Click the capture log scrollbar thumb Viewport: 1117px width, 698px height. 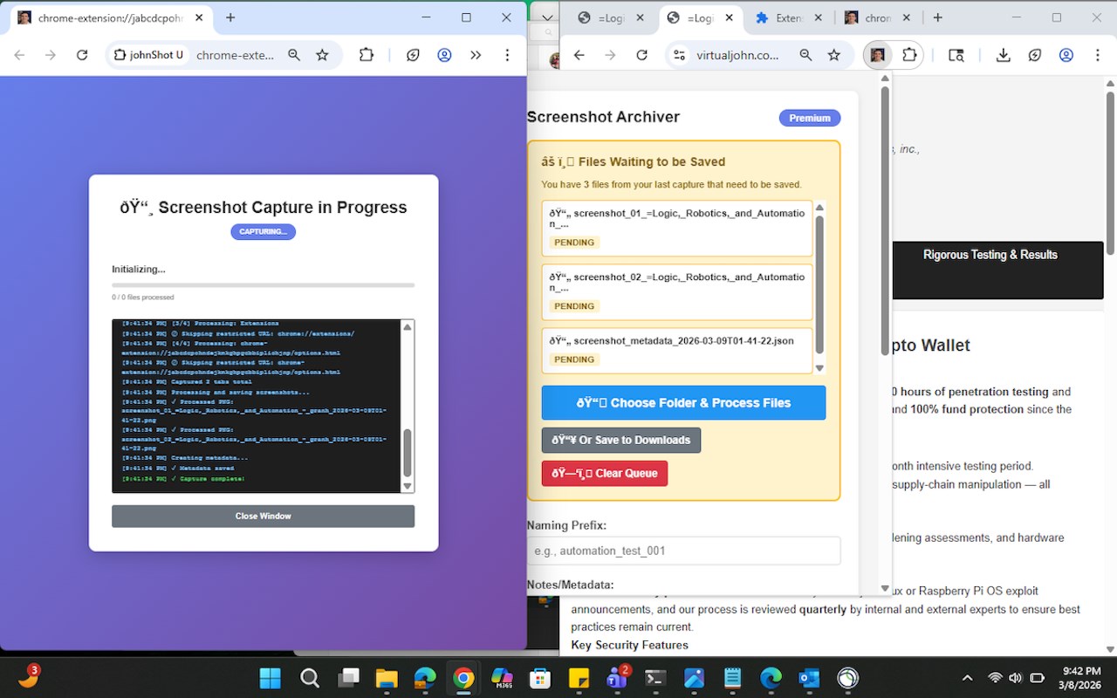coord(407,453)
